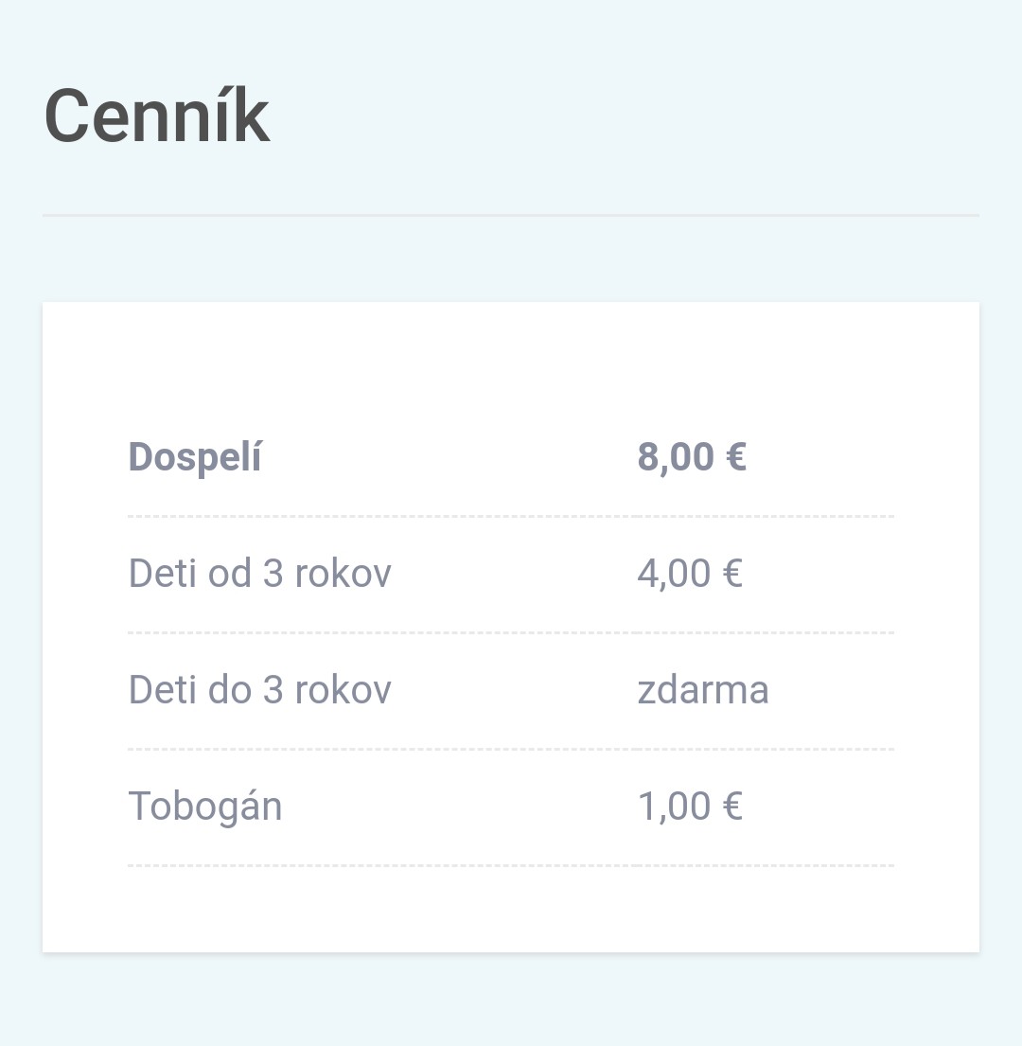Click the dashed line under Tobogán row
The image size is (1022, 1046).
pos(511,866)
